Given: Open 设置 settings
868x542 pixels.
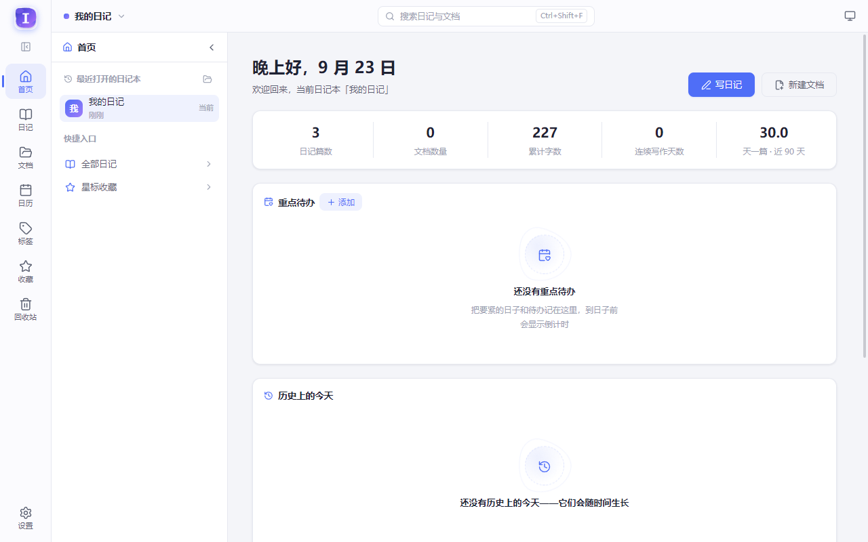Looking at the screenshot, I should tap(26, 518).
